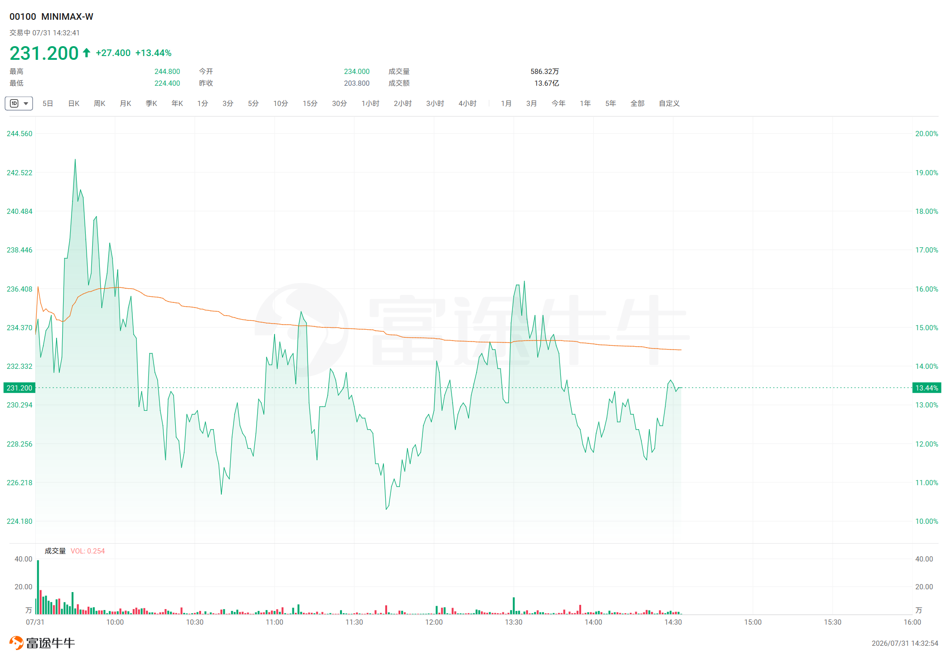Switch to 周K chart
The image size is (948, 659).
tap(99, 103)
